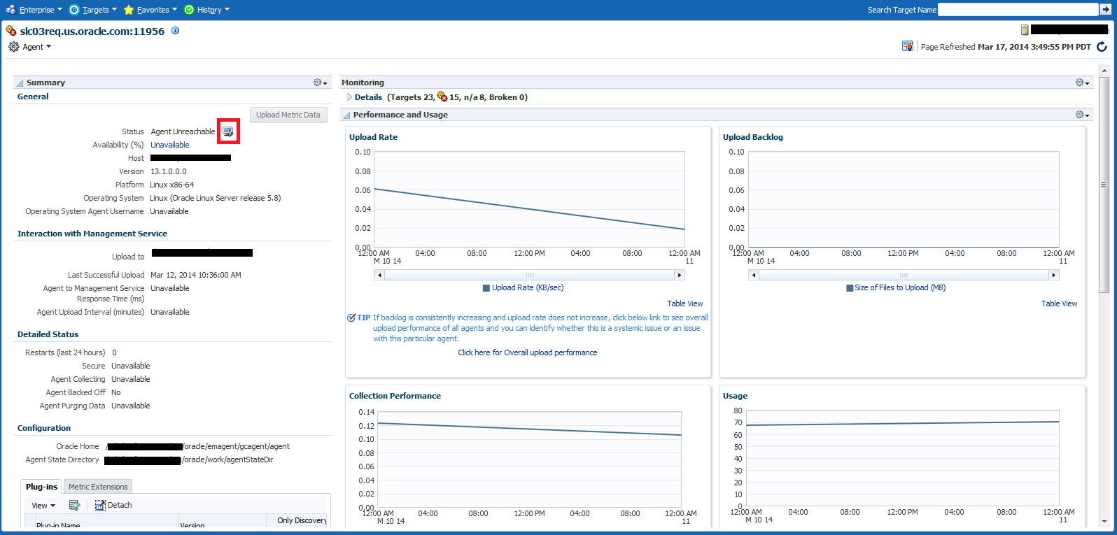Click the 'Collection Performance' chart title
The image size is (1117, 535).
pyautogui.click(x=395, y=396)
